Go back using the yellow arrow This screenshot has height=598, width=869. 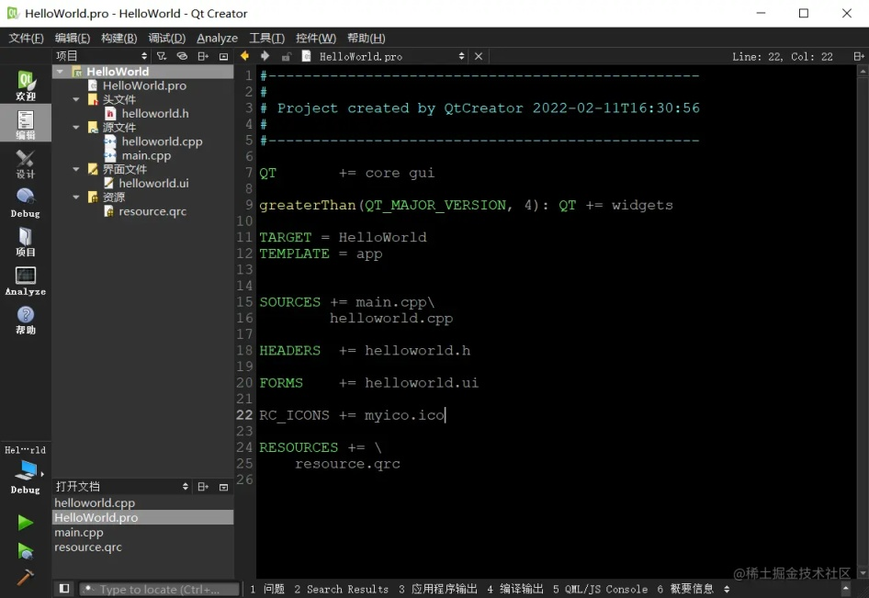pos(245,56)
